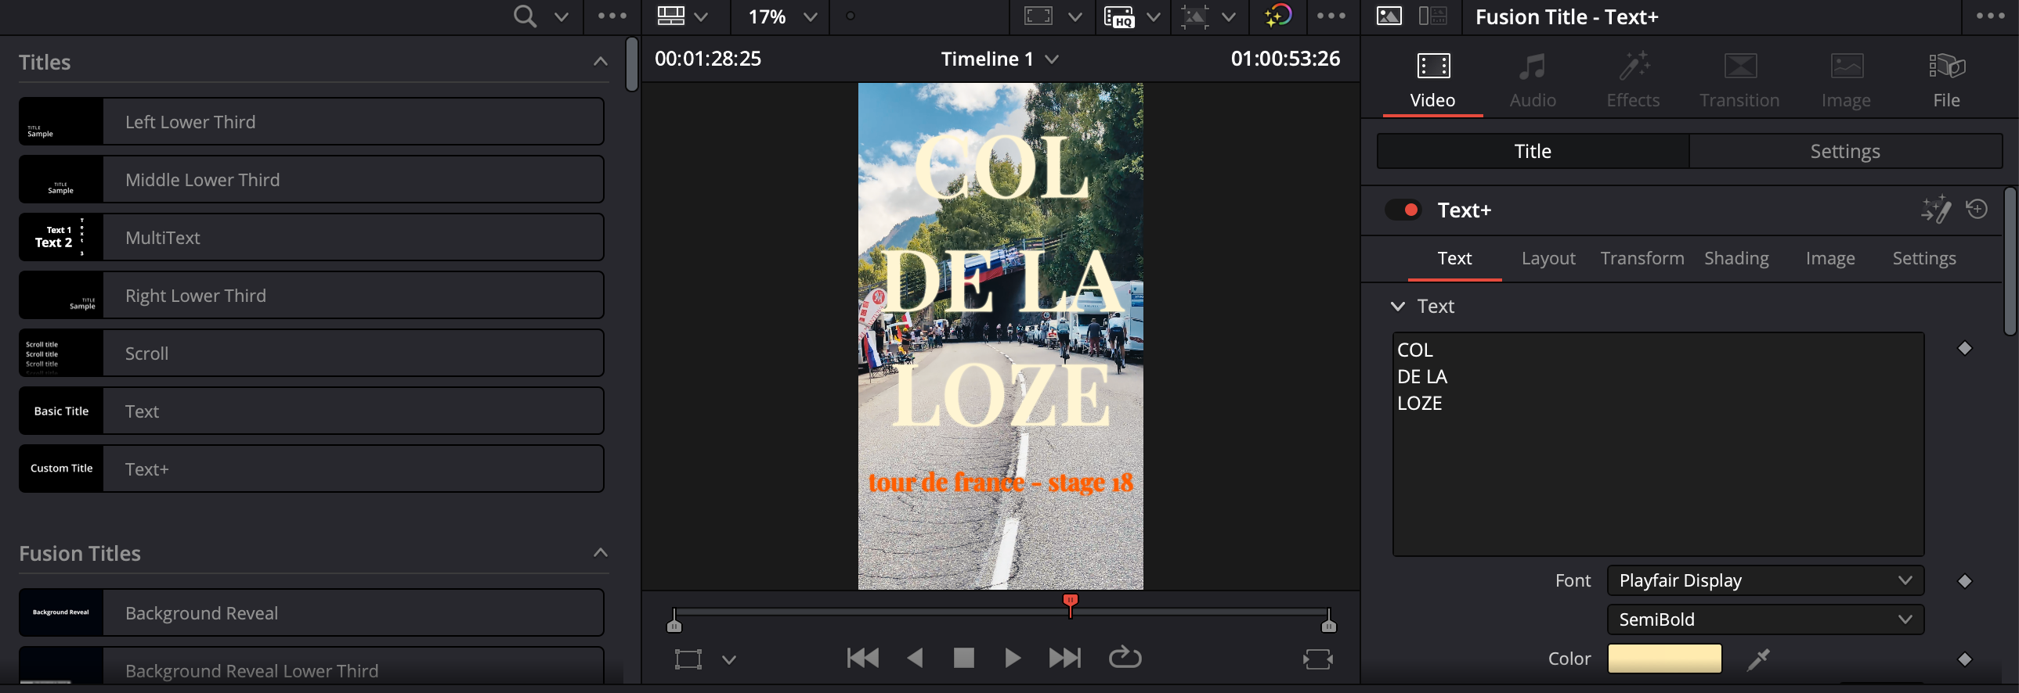Select Image tab in inspector top row
Viewport: 2019px width, 693px height.
pyautogui.click(x=1846, y=81)
